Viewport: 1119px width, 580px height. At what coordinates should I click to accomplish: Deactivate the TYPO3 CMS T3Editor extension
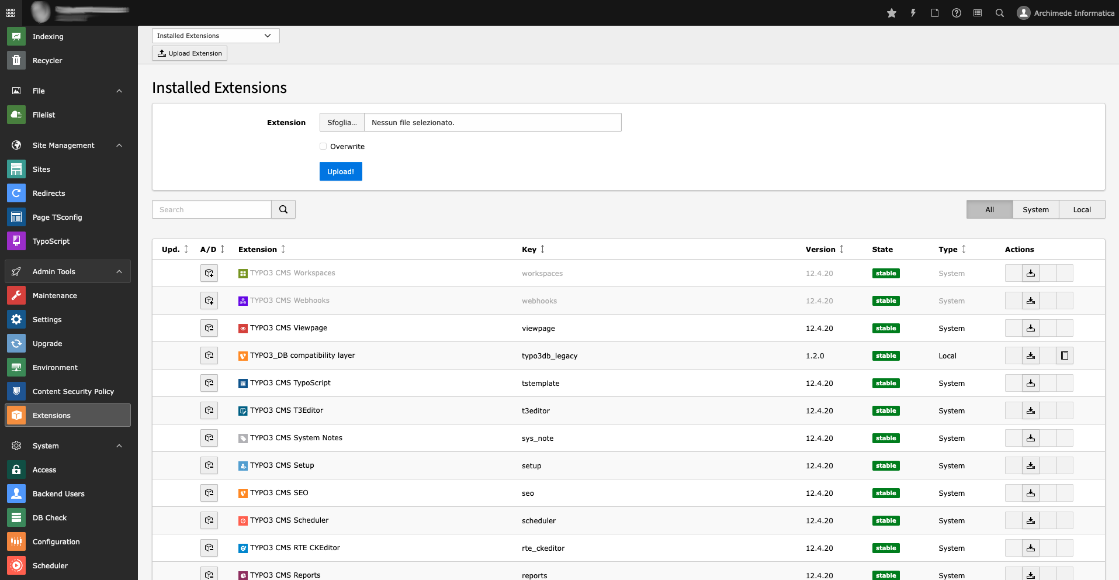(x=209, y=410)
